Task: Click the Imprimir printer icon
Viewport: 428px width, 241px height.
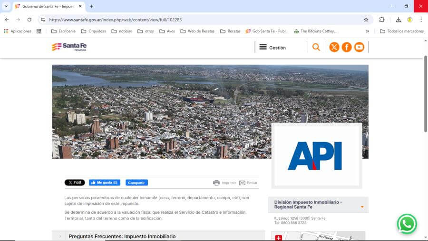Action: coord(216,183)
